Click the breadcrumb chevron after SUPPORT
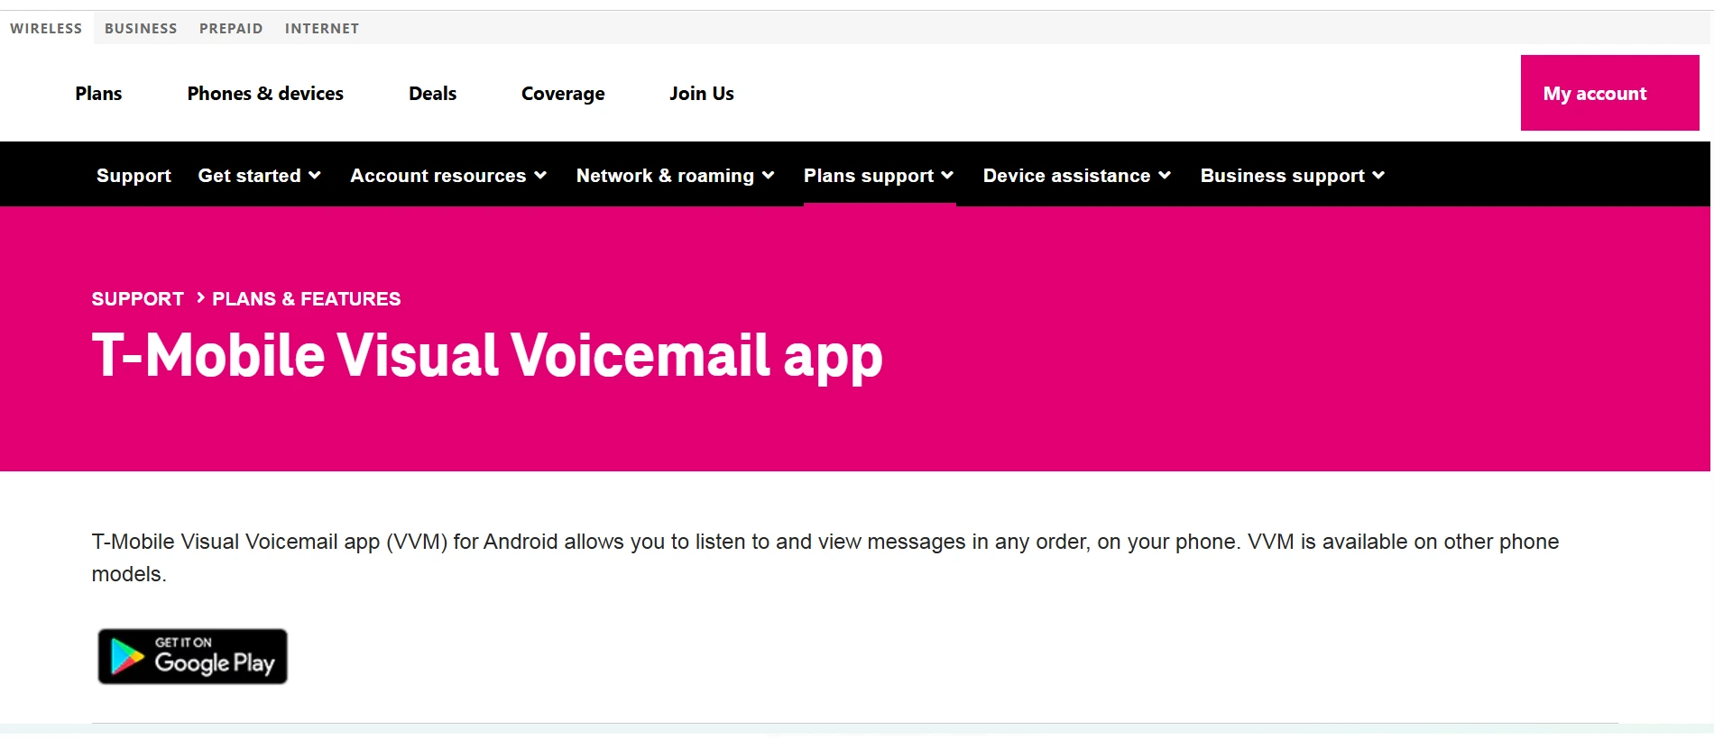Screen dimensions: 1714x739 click(200, 297)
